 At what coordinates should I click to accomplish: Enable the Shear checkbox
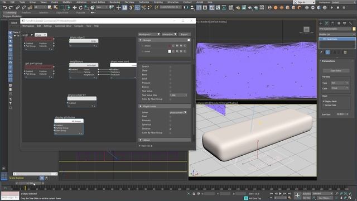pos(170,71)
